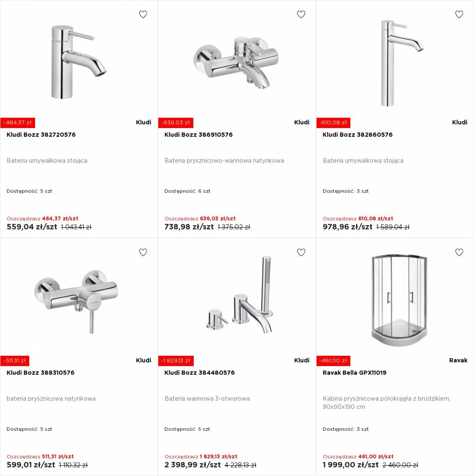The width and height of the screenshot is (474, 476).
Task: Select the -484,37 zł discount badge
Action: pos(17,123)
